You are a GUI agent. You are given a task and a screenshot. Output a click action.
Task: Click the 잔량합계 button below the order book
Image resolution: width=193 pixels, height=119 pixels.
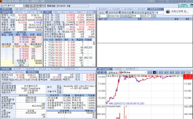tap(21, 60)
